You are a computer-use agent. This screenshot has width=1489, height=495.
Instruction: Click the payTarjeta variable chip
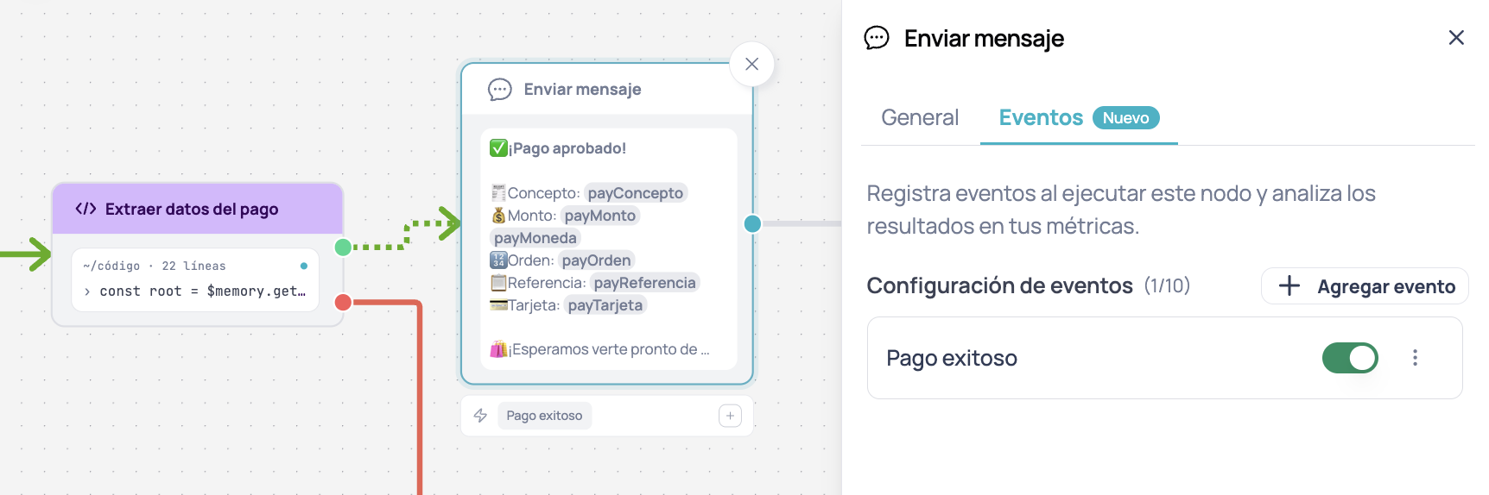[605, 305]
